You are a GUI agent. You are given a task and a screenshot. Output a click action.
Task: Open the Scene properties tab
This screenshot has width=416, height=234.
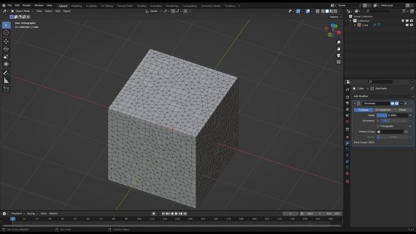pyautogui.click(x=347, y=116)
